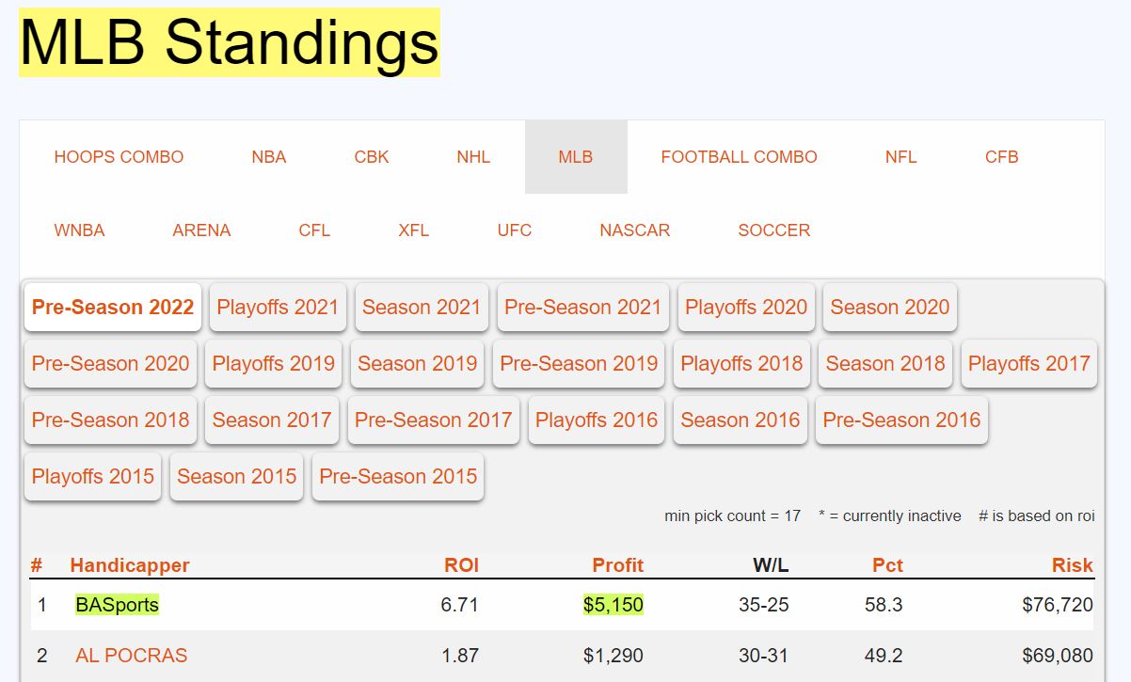Open Playoffs 2017 standings
This screenshot has height=682, width=1131.
tap(1028, 364)
